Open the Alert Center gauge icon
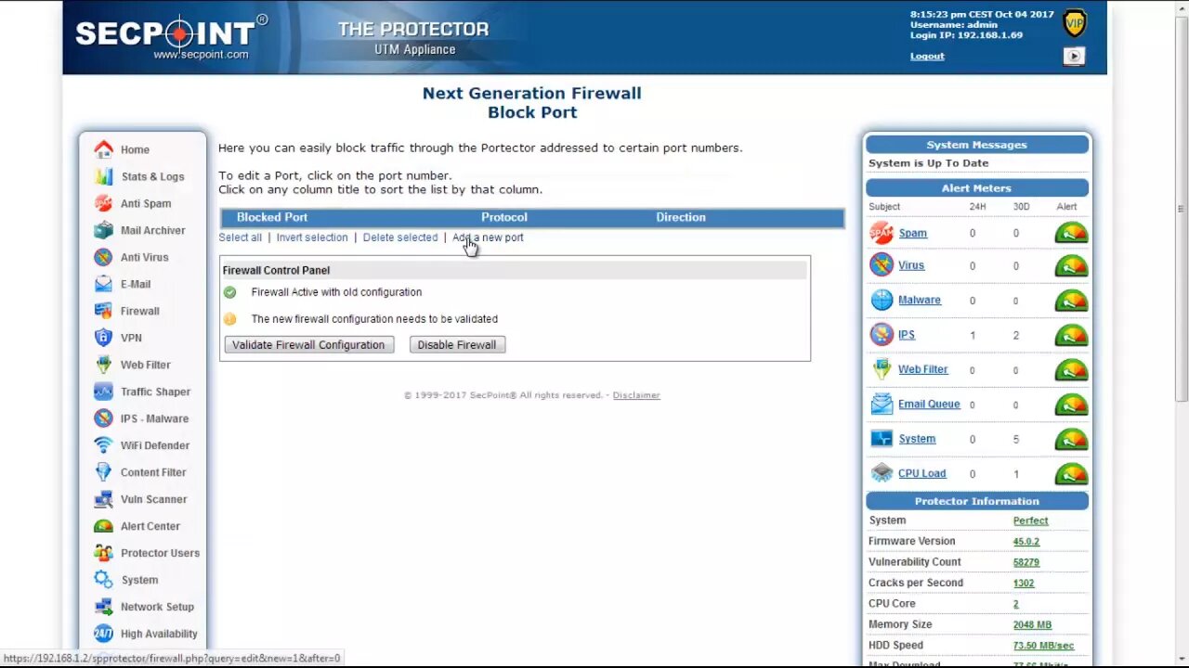1189x668 pixels. pos(103,526)
